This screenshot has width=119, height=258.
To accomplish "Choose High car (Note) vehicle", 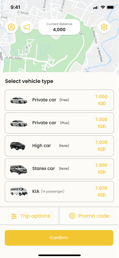I will tap(59, 146).
